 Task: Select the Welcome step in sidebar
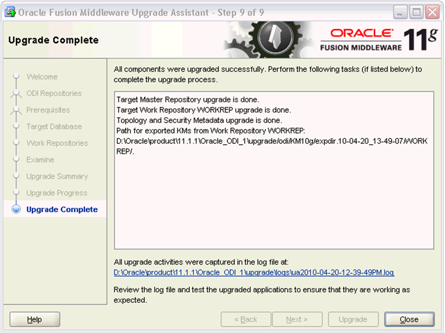click(x=42, y=76)
